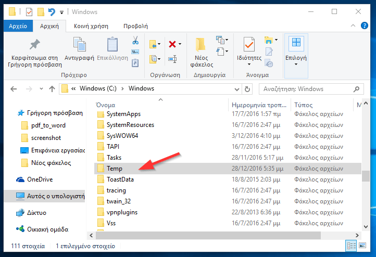Click the Paste (Επικόλληση) clipboard icon

coord(112,44)
